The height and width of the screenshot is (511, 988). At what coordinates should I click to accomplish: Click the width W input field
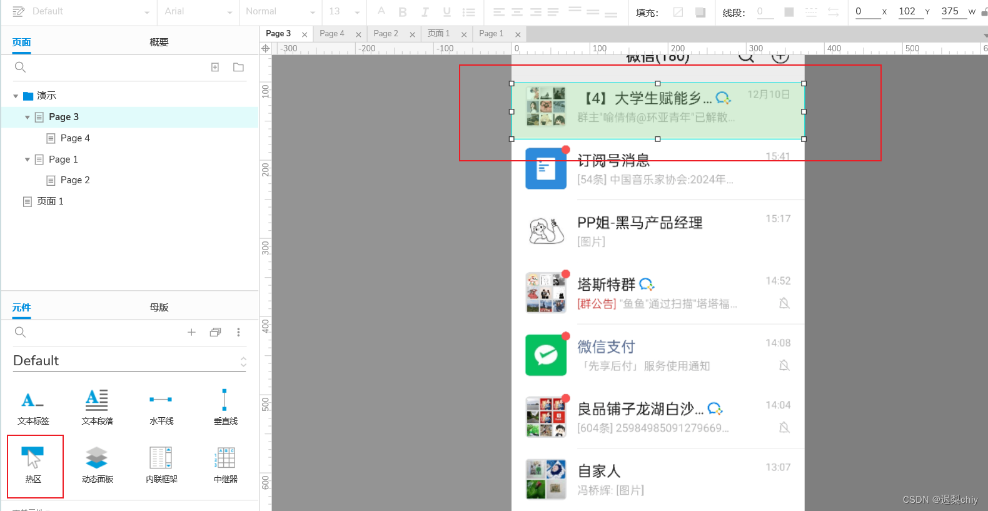click(x=954, y=11)
